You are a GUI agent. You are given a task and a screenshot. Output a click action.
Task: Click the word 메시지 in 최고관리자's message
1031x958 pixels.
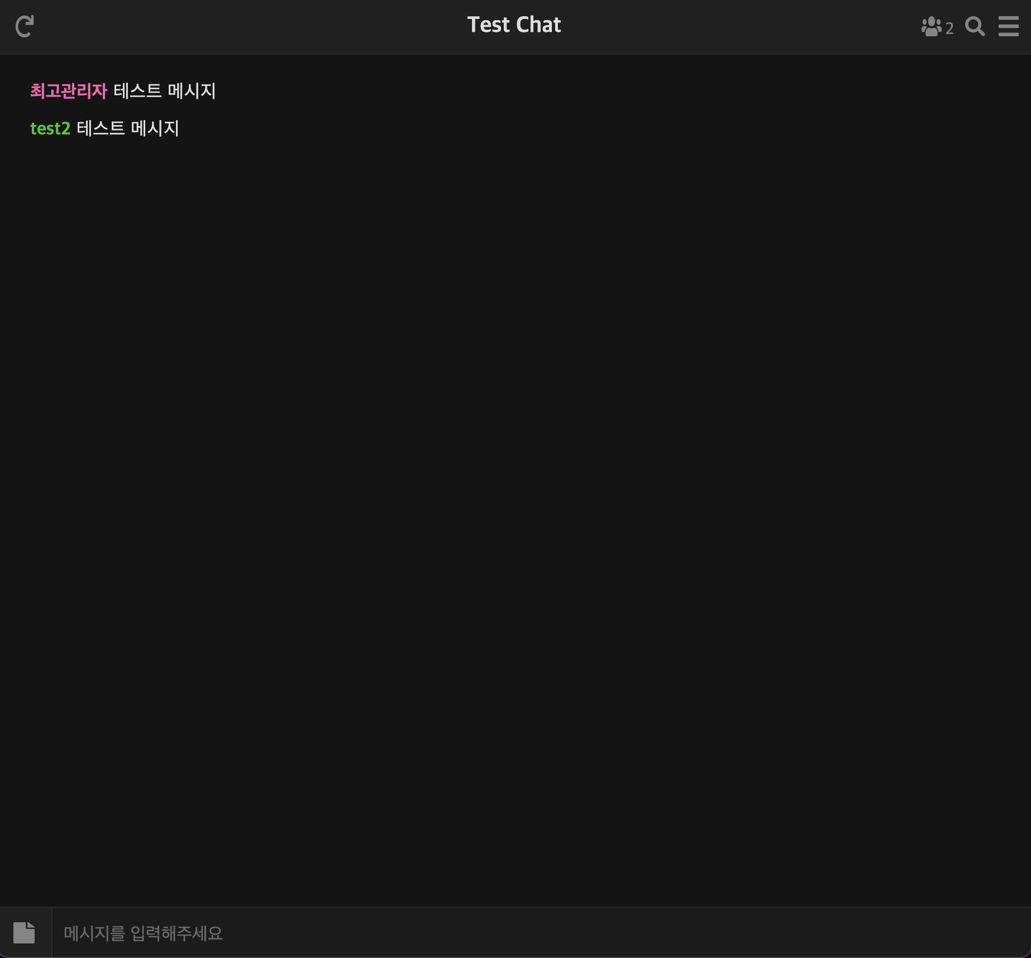click(x=192, y=91)
